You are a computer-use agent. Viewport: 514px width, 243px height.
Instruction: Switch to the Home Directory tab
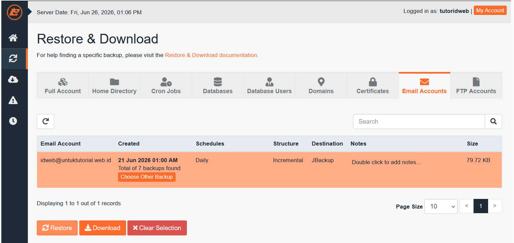(114, 86)
